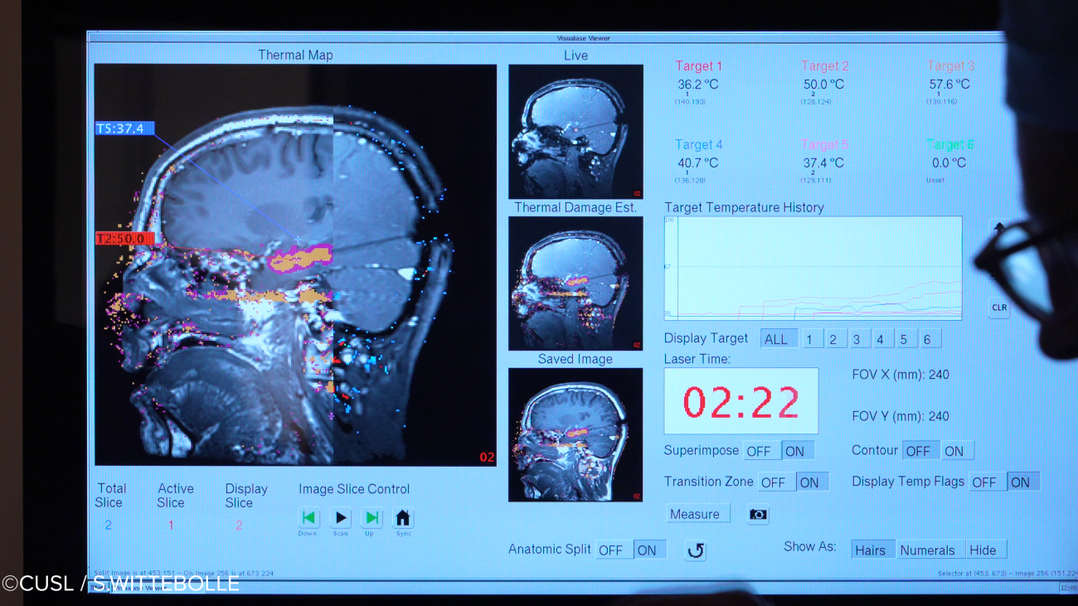1078x606 pixels.
Task: Click Target 6 reading 0.0 °C
Action: tap(950, 162)
